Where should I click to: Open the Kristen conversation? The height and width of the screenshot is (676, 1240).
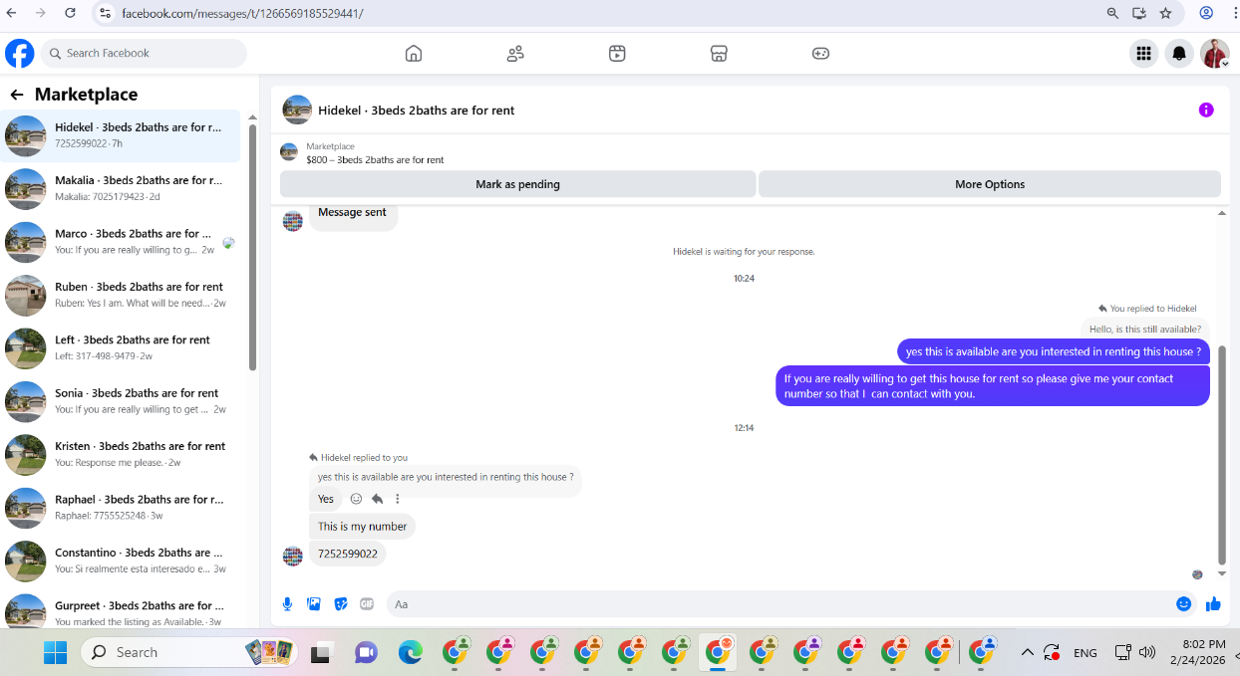click(x=122, y=454)
